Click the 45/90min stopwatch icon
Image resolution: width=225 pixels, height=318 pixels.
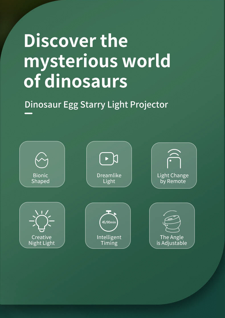pos(109,221)
